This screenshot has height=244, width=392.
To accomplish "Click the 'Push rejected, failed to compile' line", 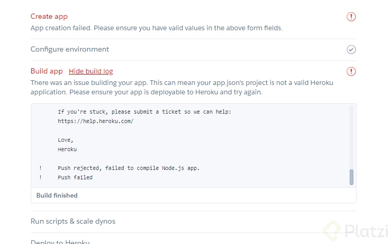I will point(128,168).
